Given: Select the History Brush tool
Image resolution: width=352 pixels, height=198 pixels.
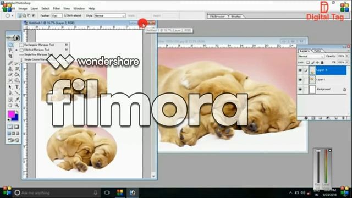Looking at the screenshot, I should pyautogui.click(x=17, y=69).
